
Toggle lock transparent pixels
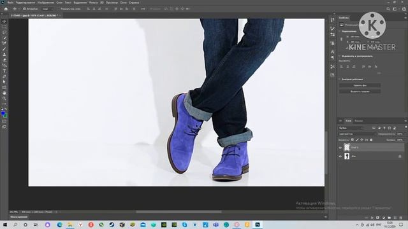(353, 140)
